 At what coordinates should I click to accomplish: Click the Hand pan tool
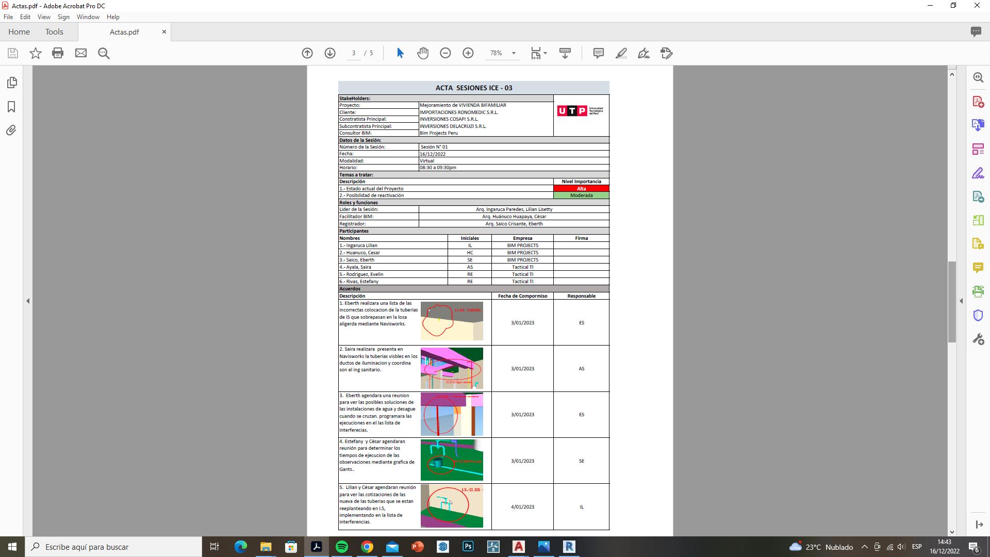[423, 53]
